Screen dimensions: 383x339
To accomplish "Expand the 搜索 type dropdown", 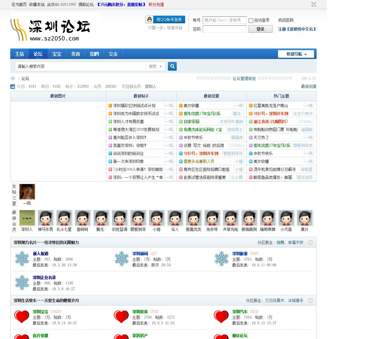I will (155, 66).
